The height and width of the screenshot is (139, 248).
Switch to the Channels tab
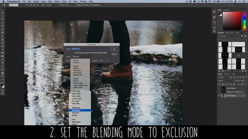click(227, 74)
